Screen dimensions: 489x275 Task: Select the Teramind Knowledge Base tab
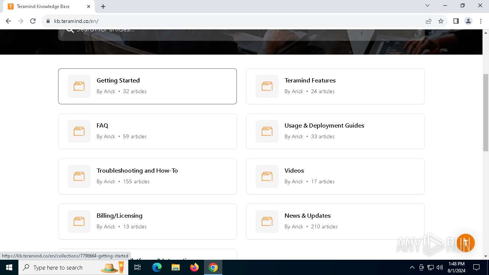click(50, 6)
